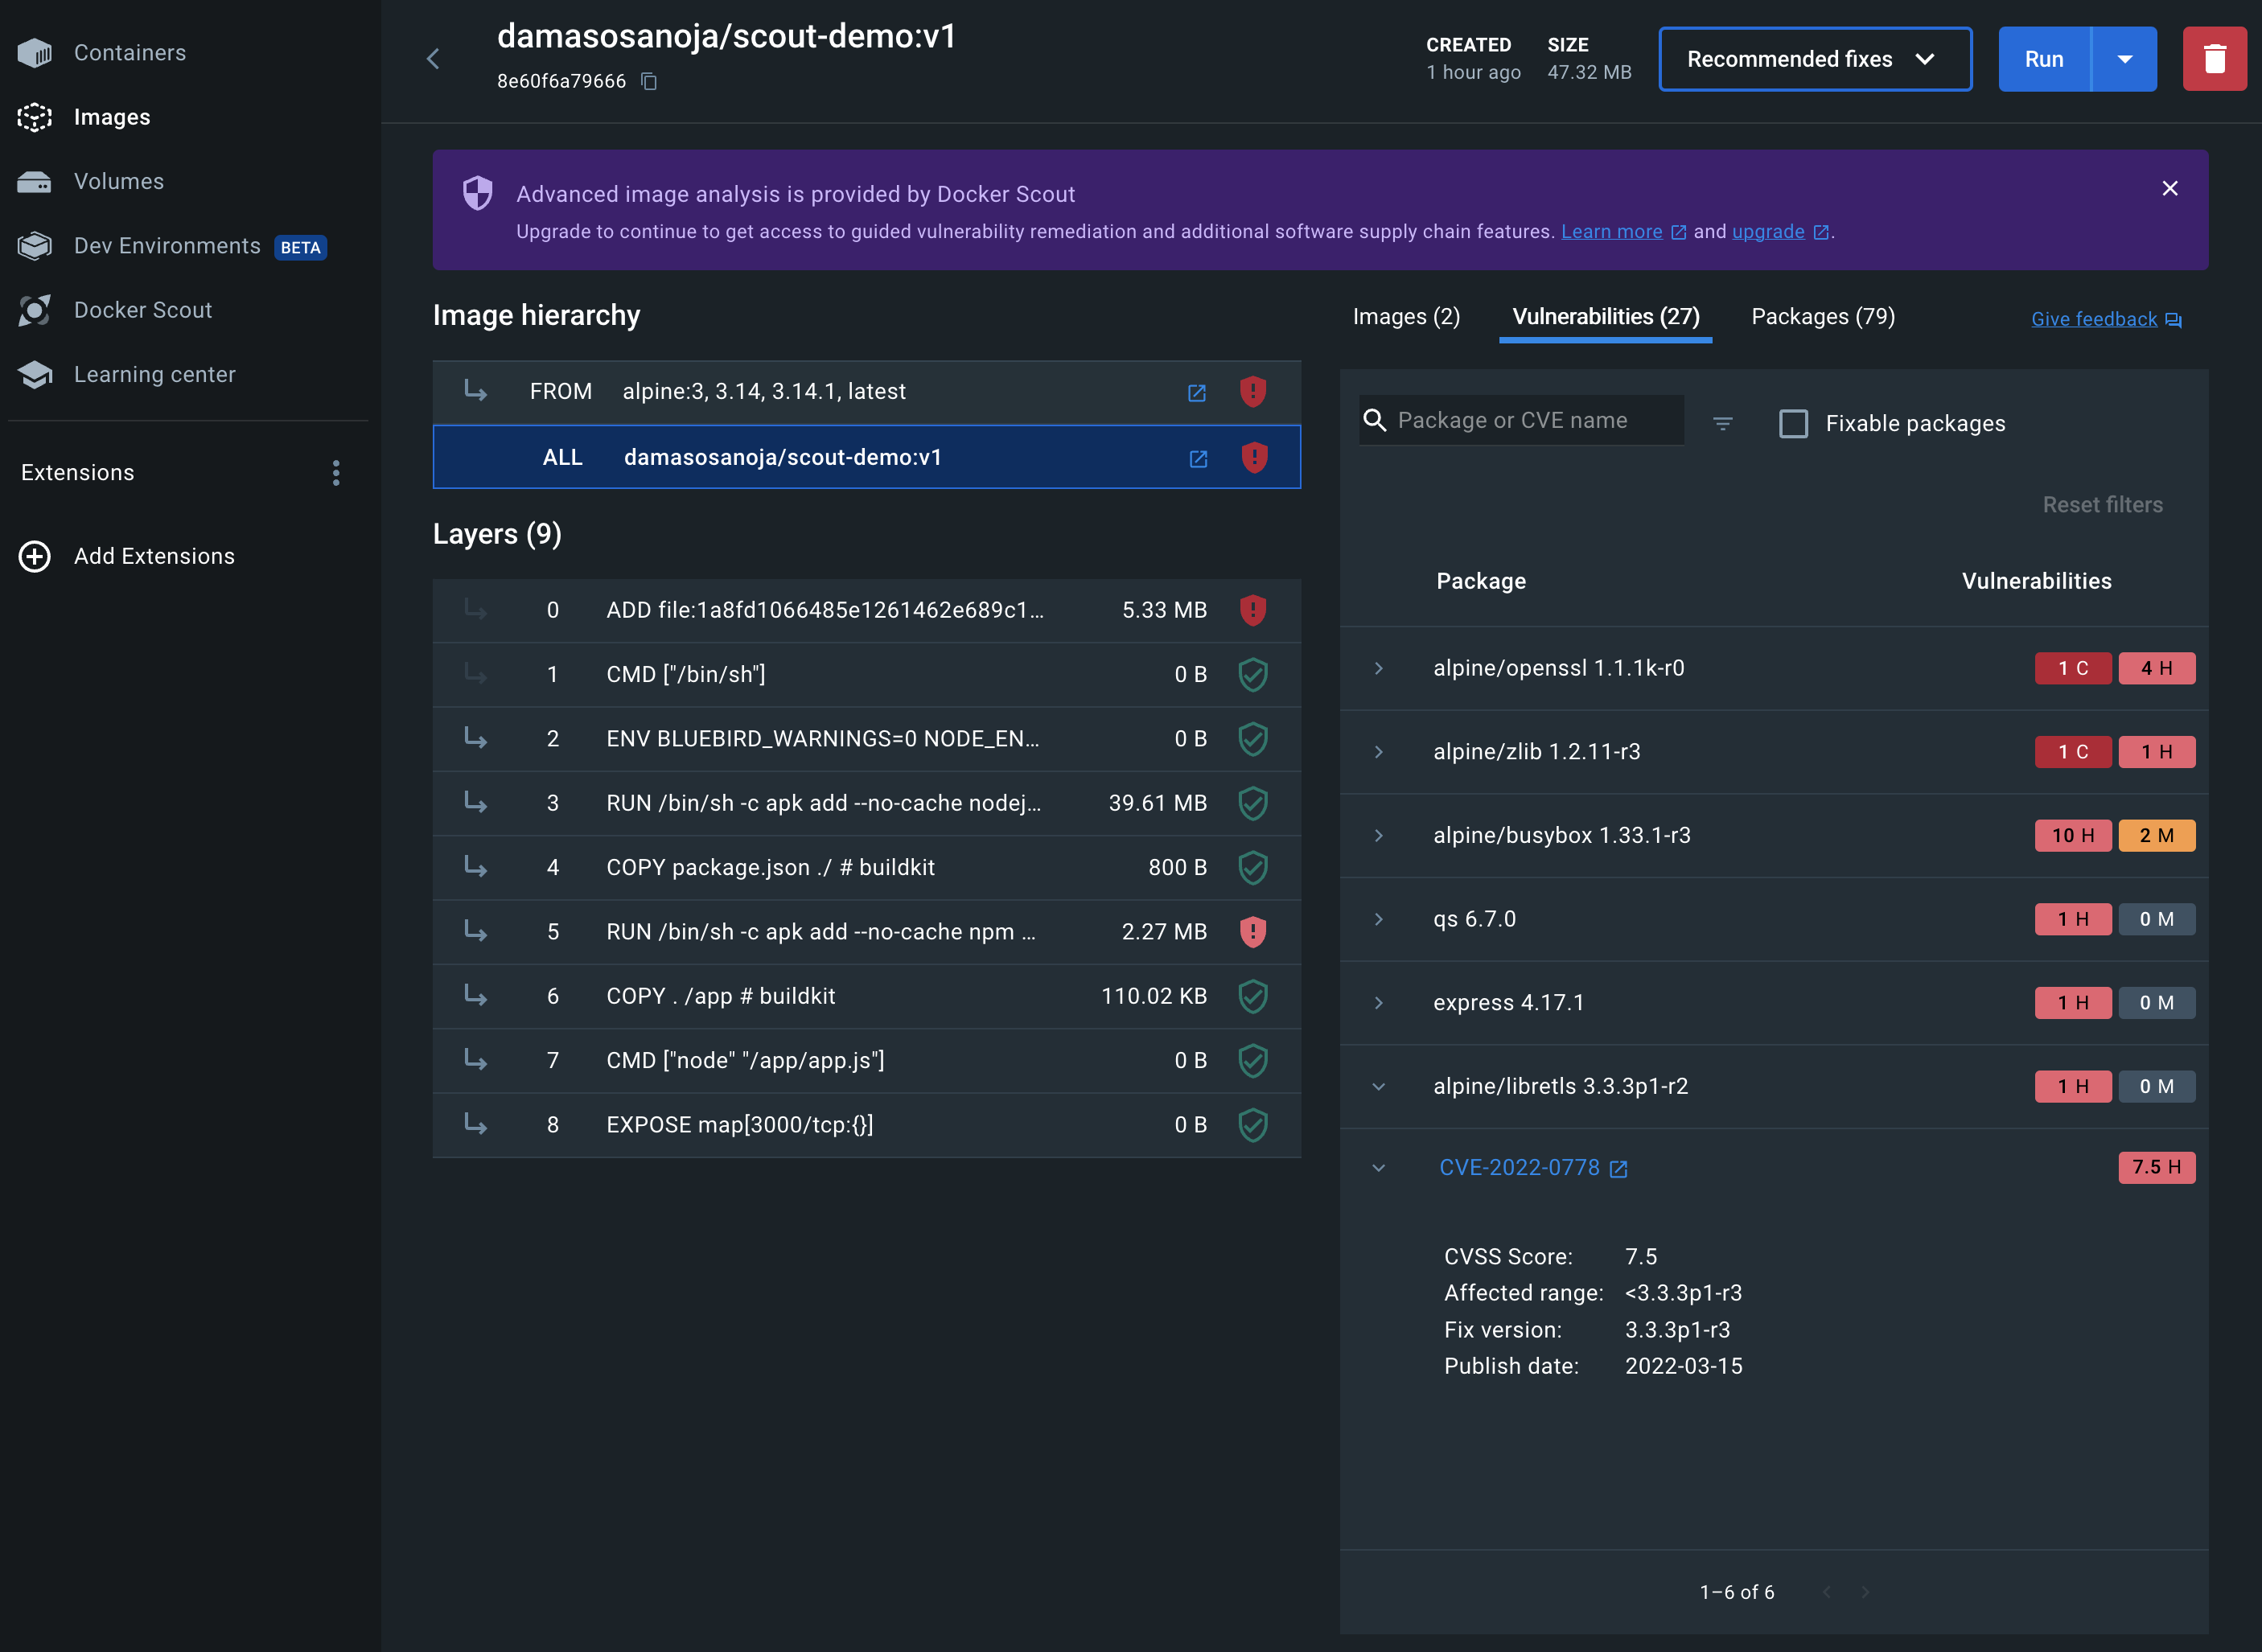Switch to the Packages (79) tab
The image size is (2262, 1652).
1822,317
